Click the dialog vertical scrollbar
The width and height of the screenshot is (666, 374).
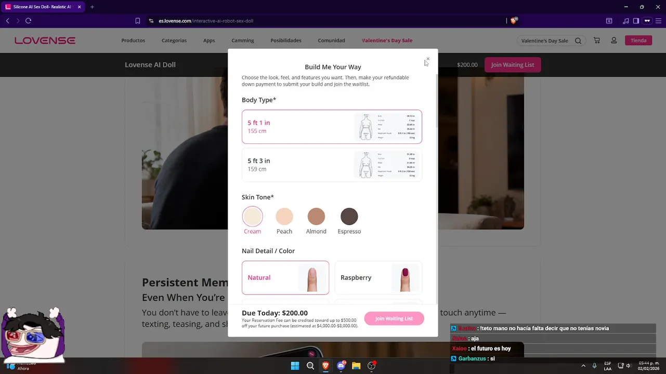click(436, 101)
